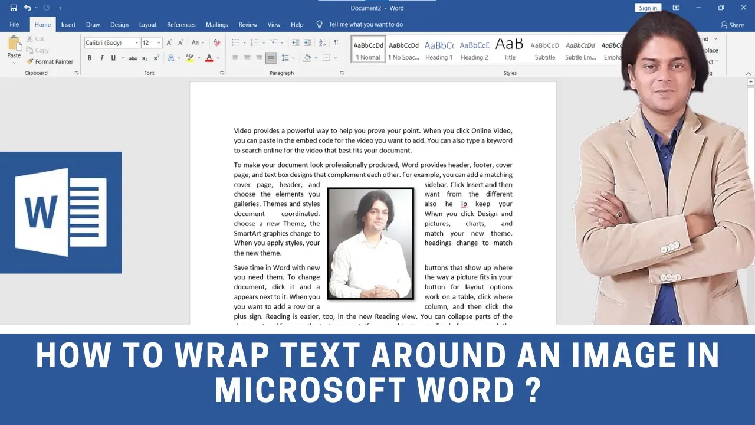Show or hide paragraph marks
Image resolution: width=755 pixels, height=425 pixels.
click(x=336, y=42)
